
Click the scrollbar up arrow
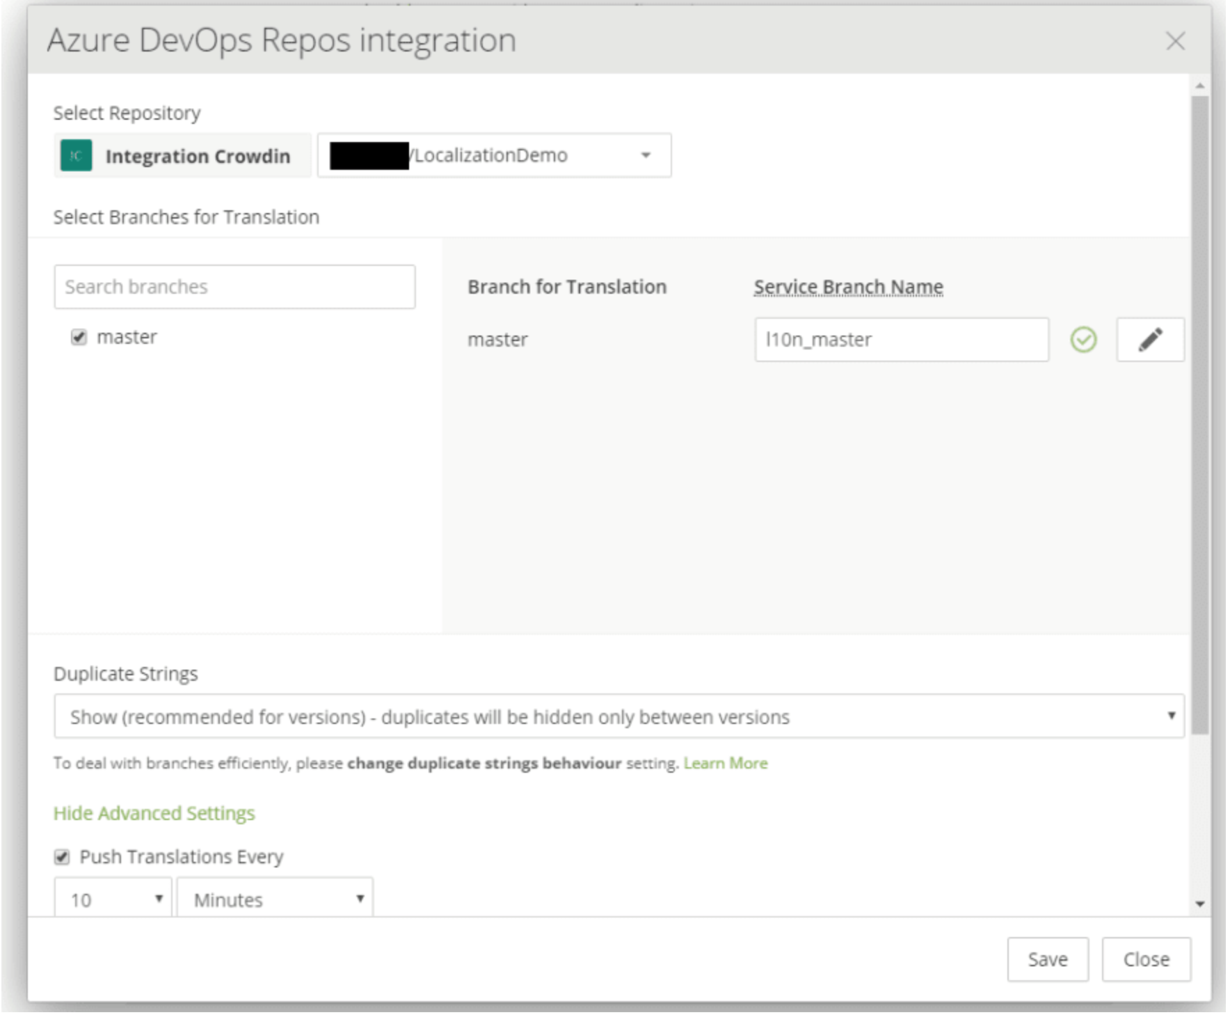point(1199,86)
